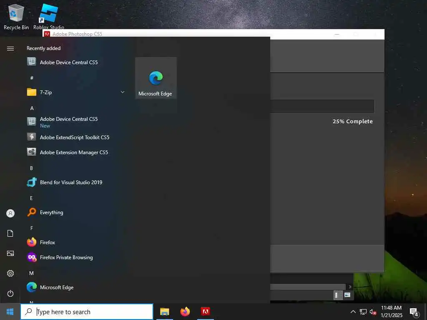The image size is (427, 320).
Task: Switch to Firefox on the taskbar
Action: pos(185,312)
